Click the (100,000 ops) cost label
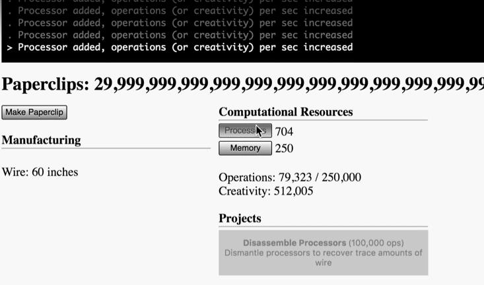This screenshot has height=285, width=484. (376, 243)
